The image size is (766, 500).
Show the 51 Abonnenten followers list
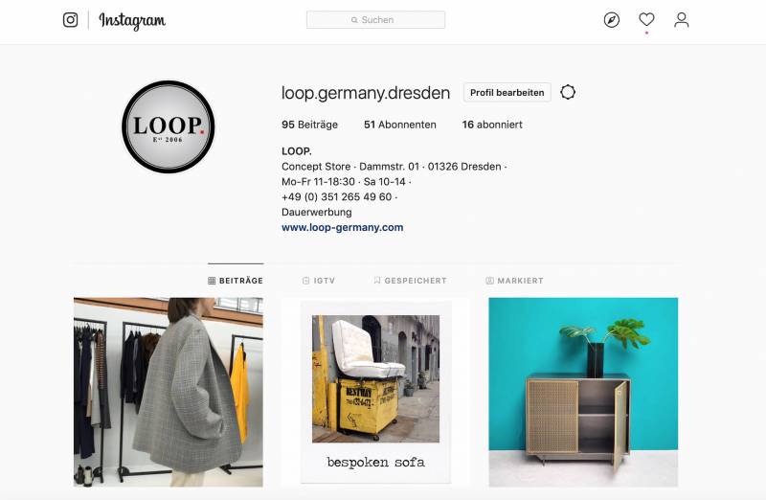point(400,125)
